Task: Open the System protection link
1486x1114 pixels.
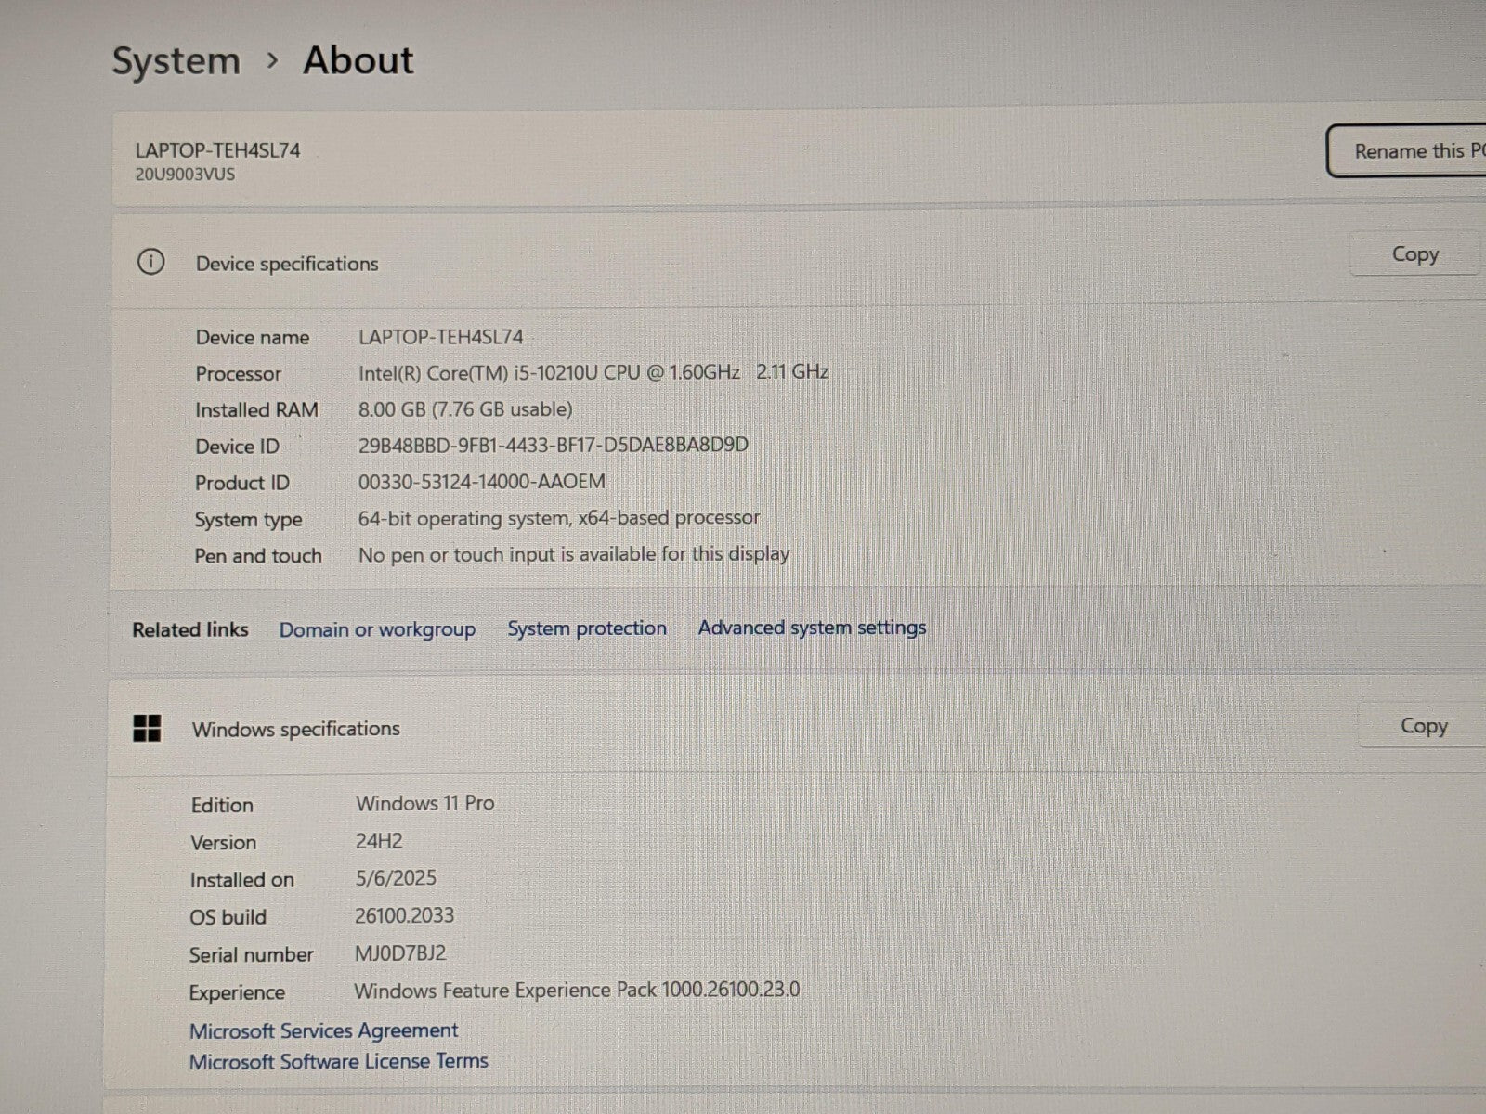Action: [x=586, y=628]
